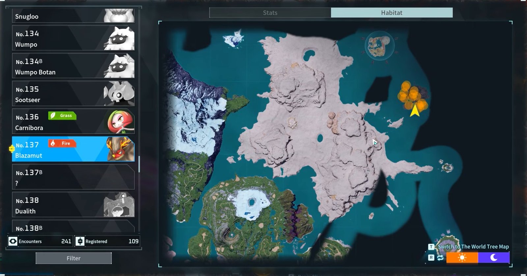
Task: Open the Filter button
Action: (x=73, y=258)
